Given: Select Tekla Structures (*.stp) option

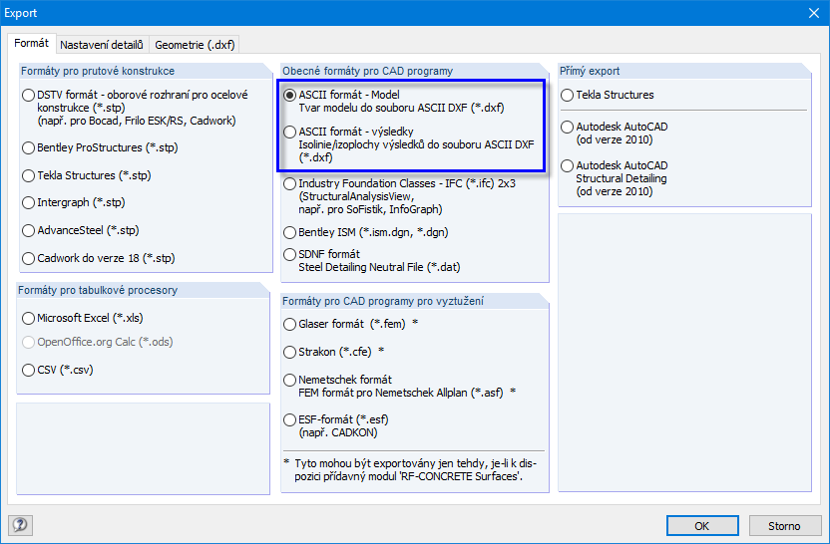Looking at the screenshot, I should tap(29, 175).
